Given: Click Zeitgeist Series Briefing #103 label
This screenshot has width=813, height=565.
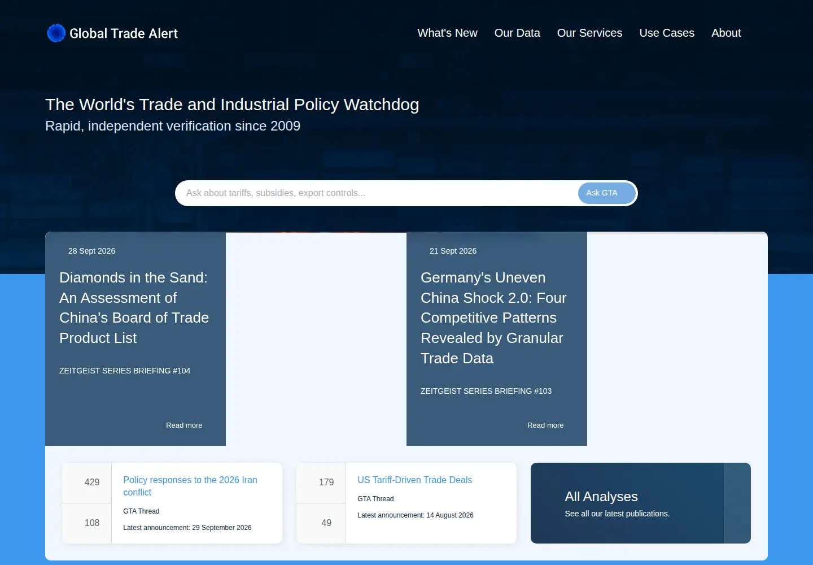Looking at the screenshot, I should point(486,391).
